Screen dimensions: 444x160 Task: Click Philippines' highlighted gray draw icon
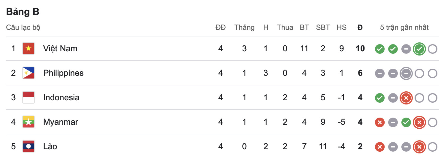coord(406,73)
